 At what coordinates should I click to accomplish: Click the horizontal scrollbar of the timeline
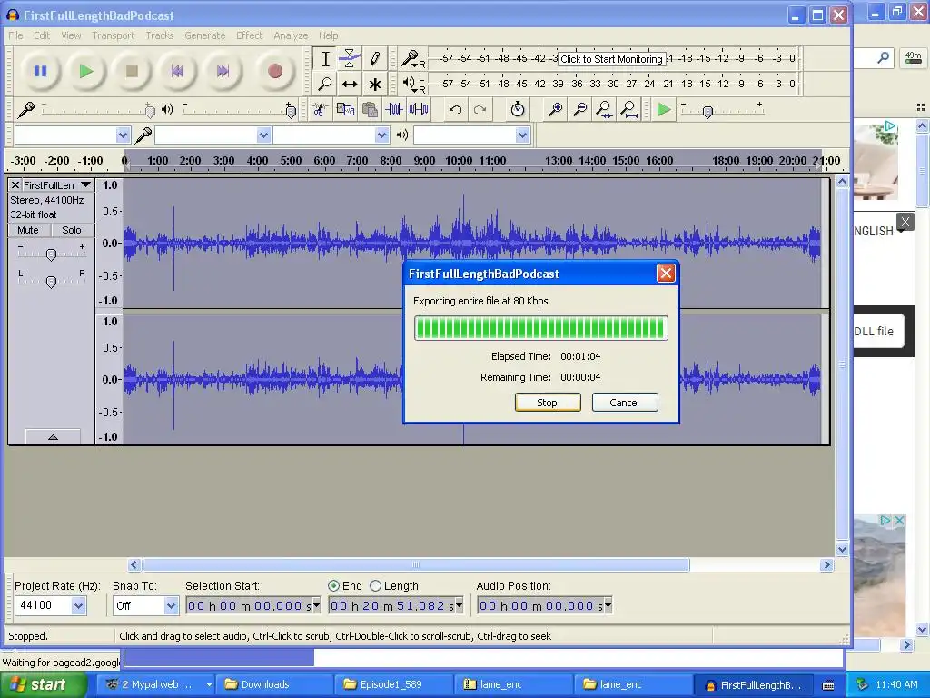tap(416, 564)
